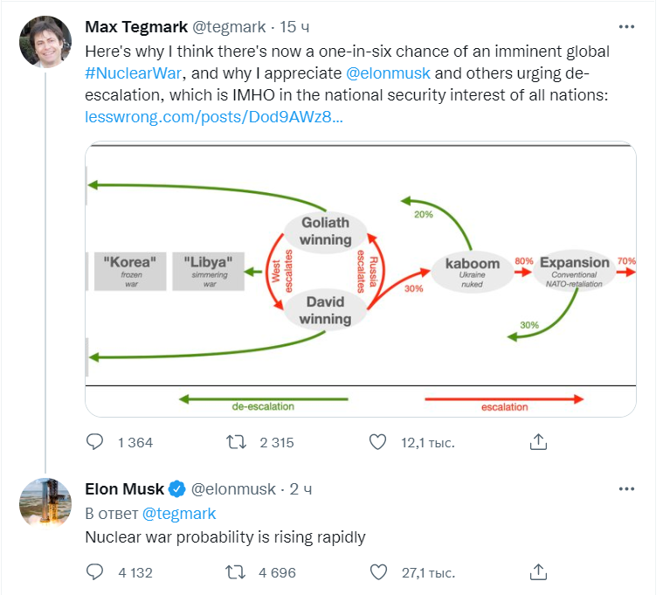Screen dimensions: 663x595
Task: Like Elon Musk's reply
Action: point(378,572)
